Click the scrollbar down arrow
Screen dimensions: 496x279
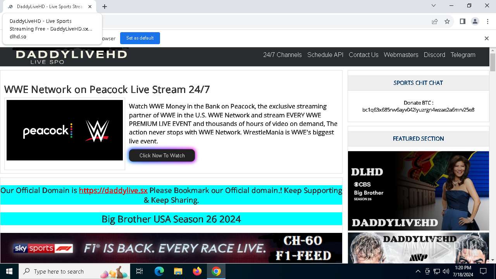click(493, 260)
